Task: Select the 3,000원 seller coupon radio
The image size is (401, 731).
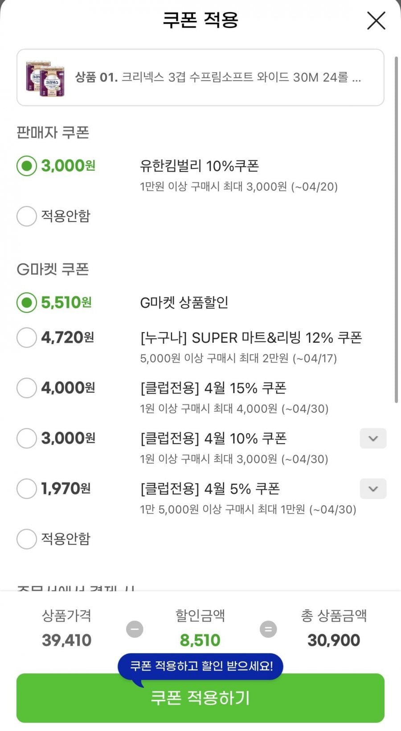Action: (x=27, y=166)
